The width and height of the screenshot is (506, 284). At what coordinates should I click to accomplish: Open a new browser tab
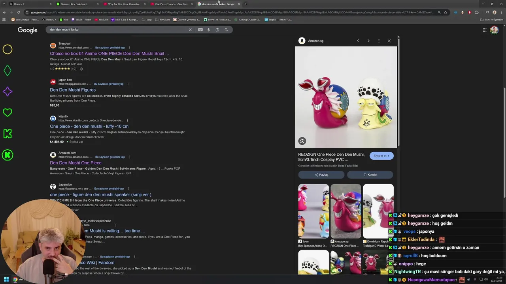click(245, 4)
